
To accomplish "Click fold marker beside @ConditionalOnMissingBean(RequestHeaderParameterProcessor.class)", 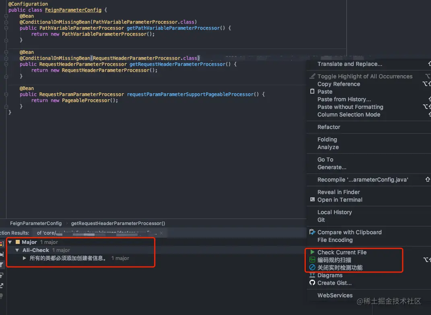I will point(6,58).
